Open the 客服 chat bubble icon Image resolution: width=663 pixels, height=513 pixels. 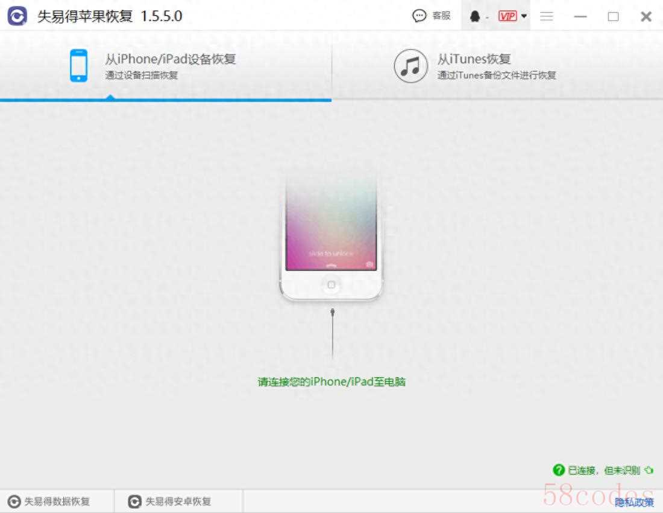click(x=419, y=16)
